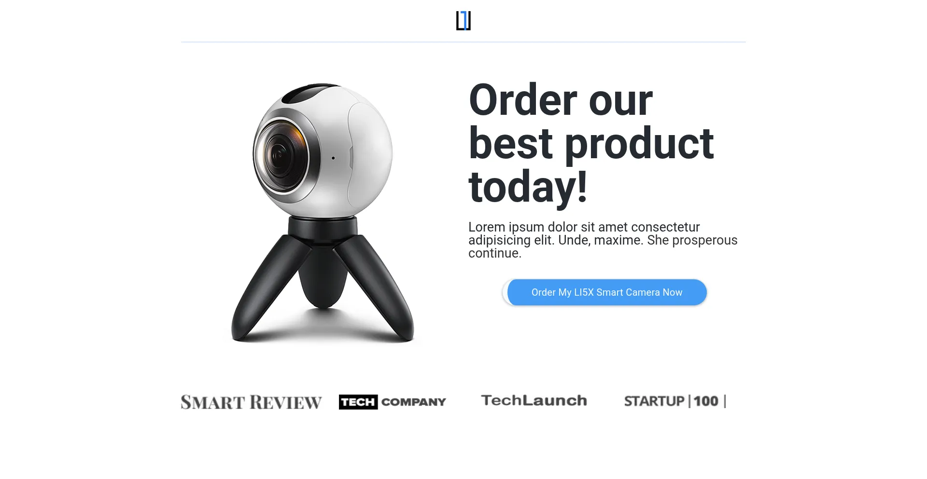Click the STARTUP word in the logo strip

point(654,401)
